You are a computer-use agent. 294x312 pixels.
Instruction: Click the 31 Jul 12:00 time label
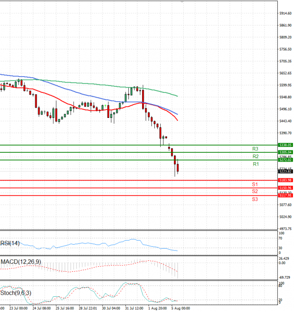pyautogui.click(x=134, y=308)
